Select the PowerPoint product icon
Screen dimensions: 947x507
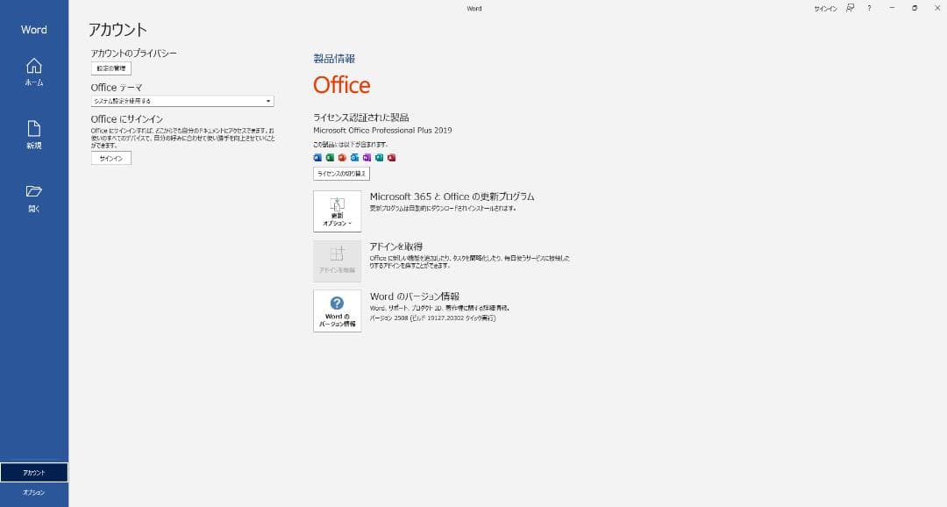tap(342, 157)
